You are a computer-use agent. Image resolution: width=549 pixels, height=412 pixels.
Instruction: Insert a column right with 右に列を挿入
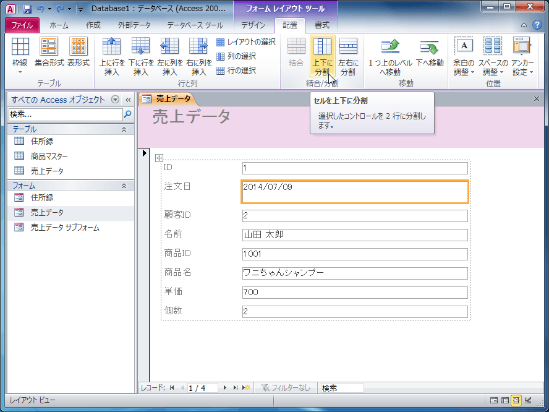coord(199,56)
